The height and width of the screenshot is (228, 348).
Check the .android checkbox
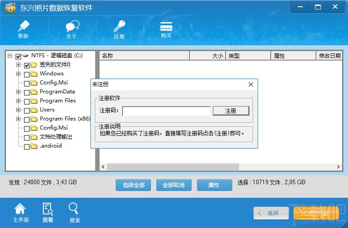[x=27, y=147]
